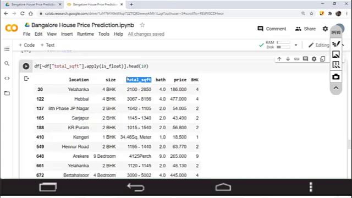
Task: Open the code snippets sidebar icon
Action: pyautogui.click(x=7, y=78)
